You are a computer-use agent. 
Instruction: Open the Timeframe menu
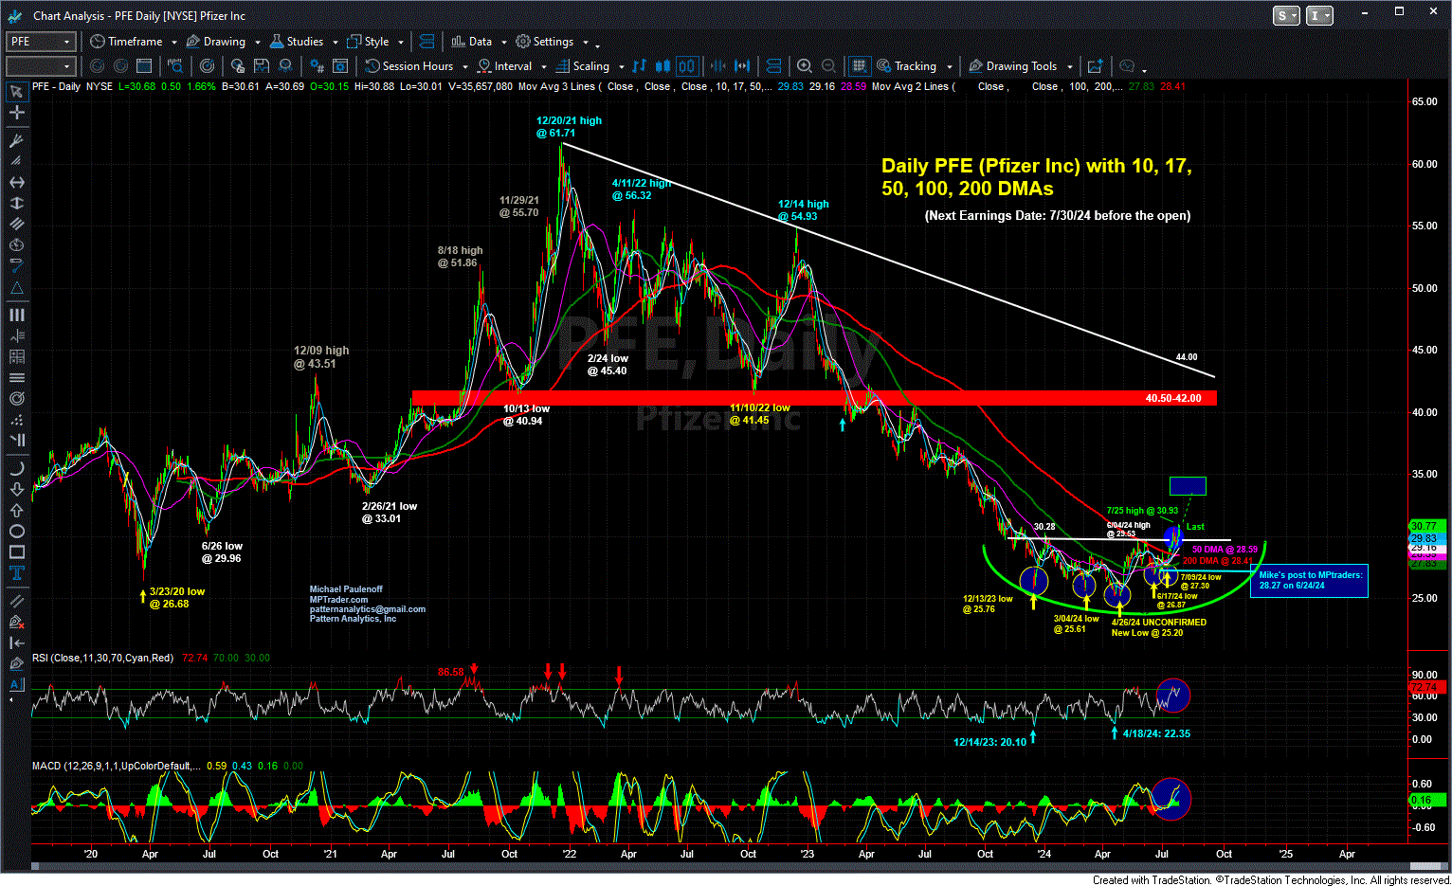tap(126, 42)
